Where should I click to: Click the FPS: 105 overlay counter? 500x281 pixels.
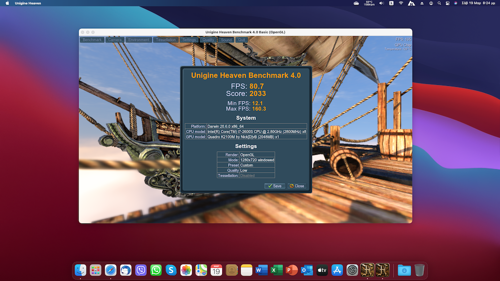pyautogui.click(x=403, y=39)
